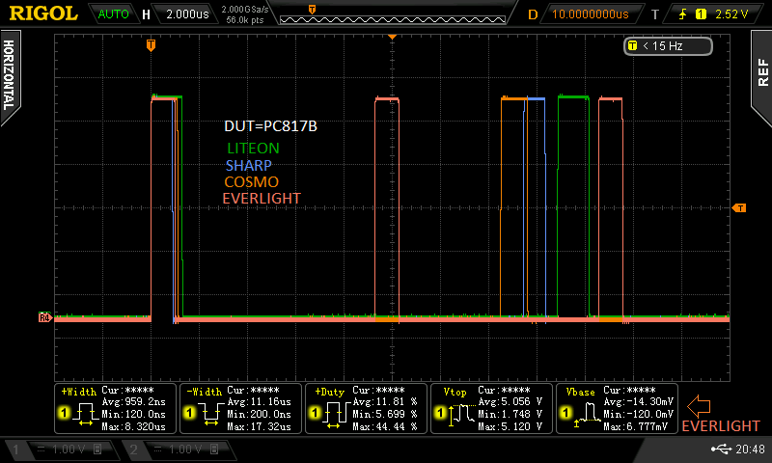Click the -Width measurement waveform icon
The width and height of the screenshot is (772, 463).
click(212, 415)
